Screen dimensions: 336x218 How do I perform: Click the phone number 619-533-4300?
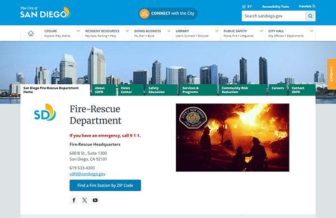(82, 168)
